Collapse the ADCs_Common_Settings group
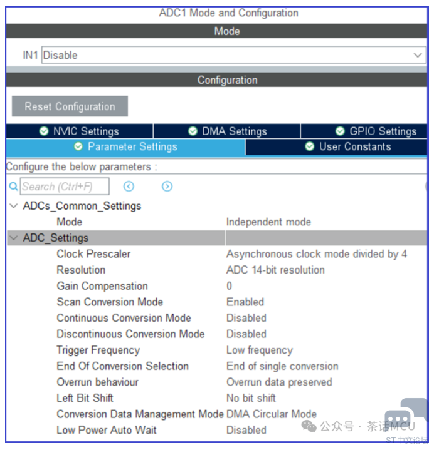This screenshot has height=450, width=434. point(14,206)
